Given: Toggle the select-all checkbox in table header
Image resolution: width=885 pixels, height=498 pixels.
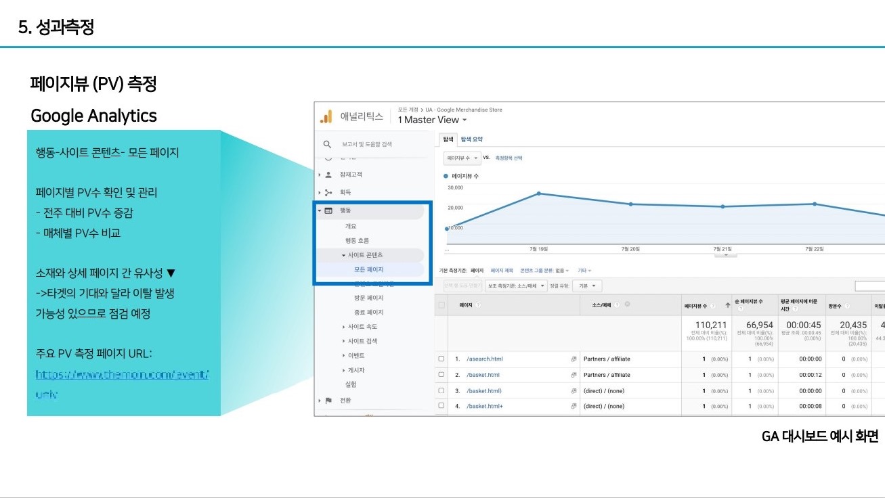Looking at the screenshot, I should (442, 305).
